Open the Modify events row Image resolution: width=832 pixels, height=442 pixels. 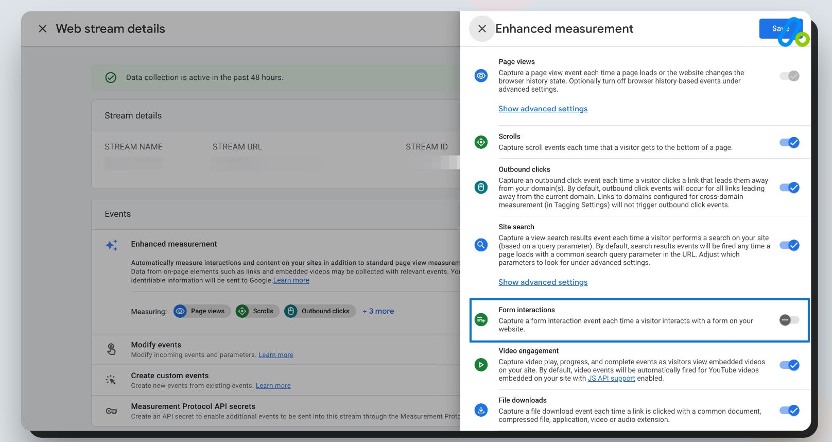pos(156,345)
